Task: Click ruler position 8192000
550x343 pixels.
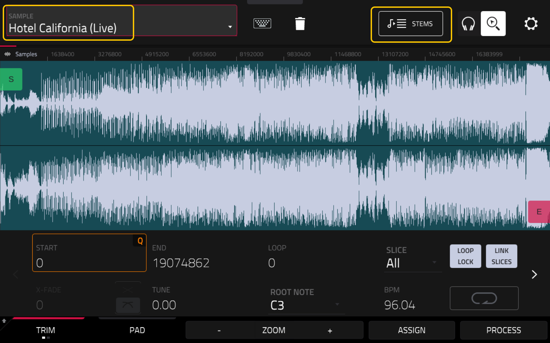Action: click(251, 54)
